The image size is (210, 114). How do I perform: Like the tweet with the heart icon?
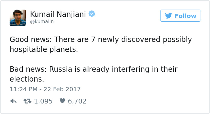click(62, 101)
